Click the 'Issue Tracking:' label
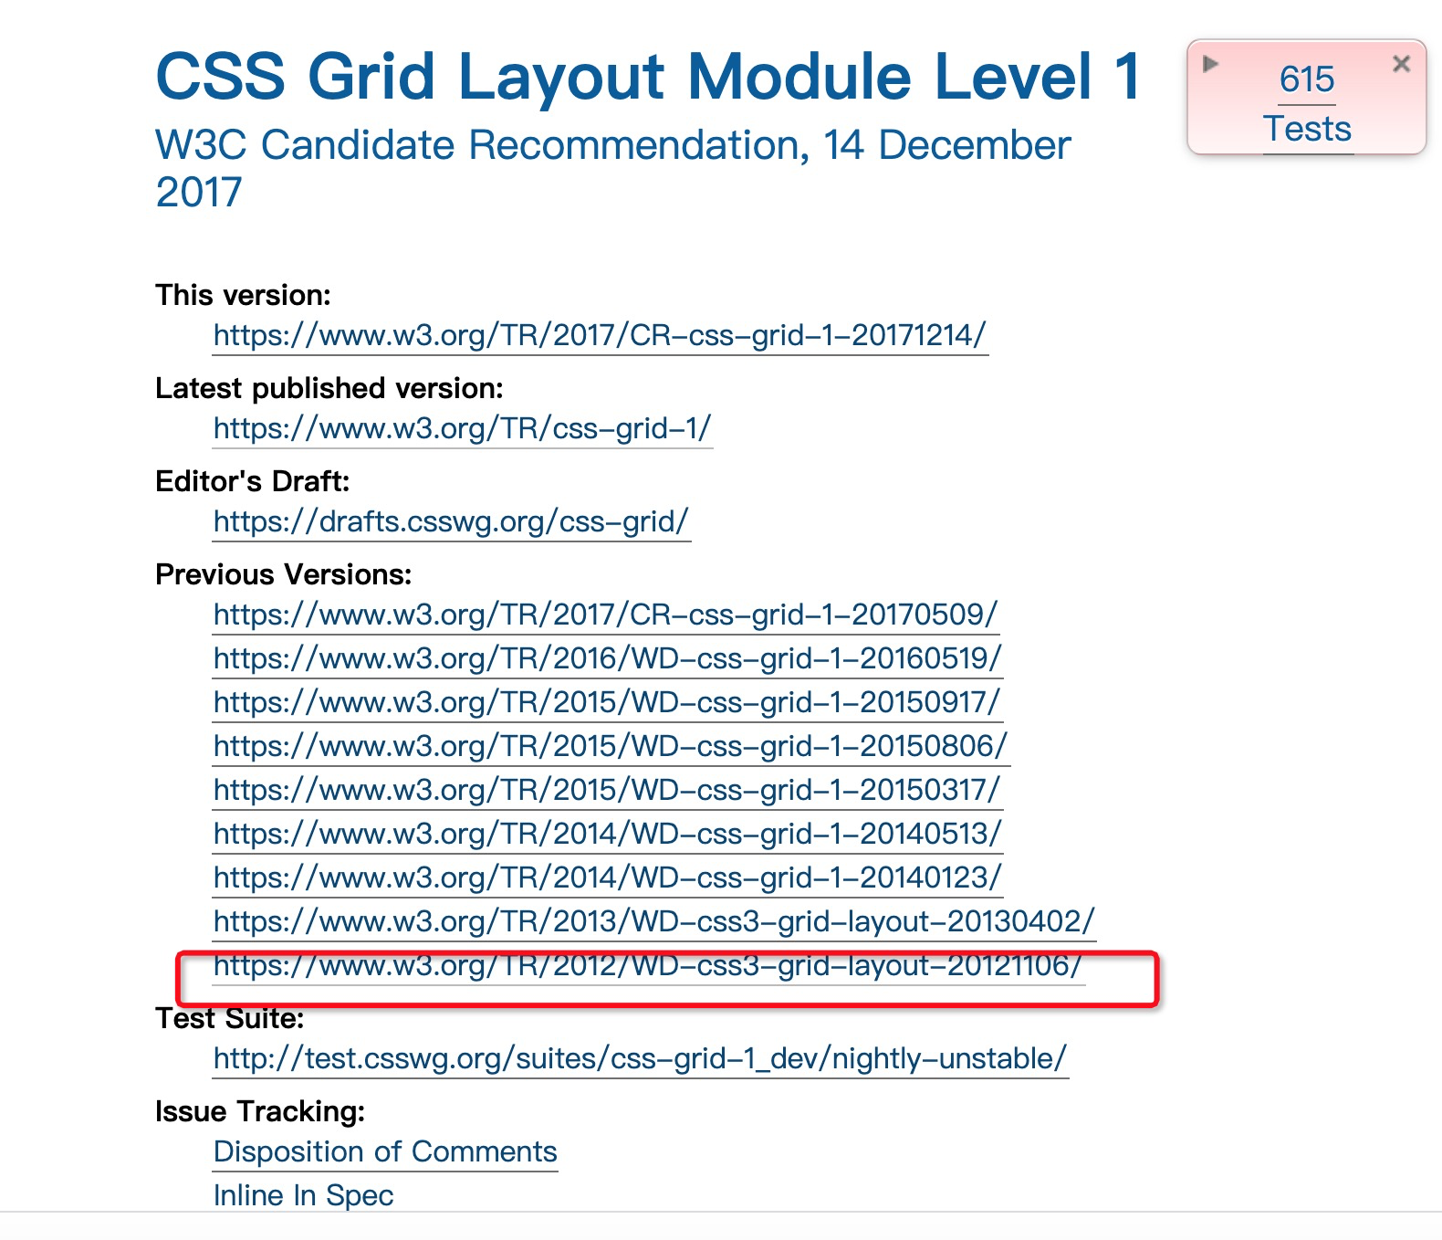Screen dimensions: 1442x1240 pos(260,1111)
